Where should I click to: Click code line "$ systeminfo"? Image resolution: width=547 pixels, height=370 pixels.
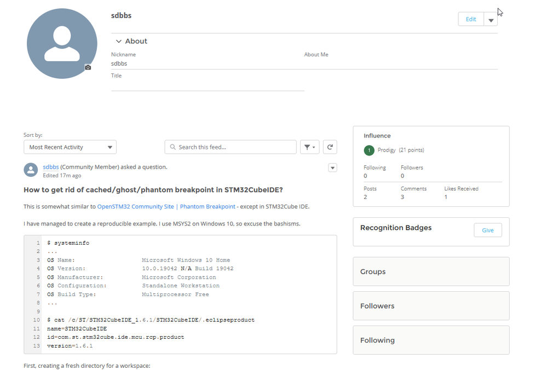coord(68,243)
